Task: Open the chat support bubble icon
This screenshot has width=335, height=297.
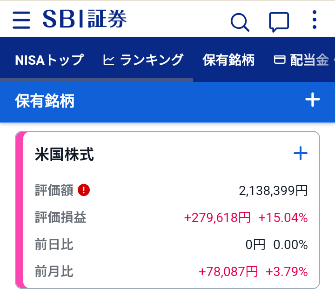Action: pos(279,22)
